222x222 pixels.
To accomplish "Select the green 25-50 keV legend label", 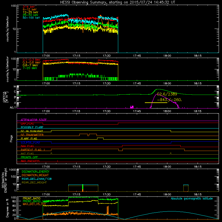I will point(30,15).
